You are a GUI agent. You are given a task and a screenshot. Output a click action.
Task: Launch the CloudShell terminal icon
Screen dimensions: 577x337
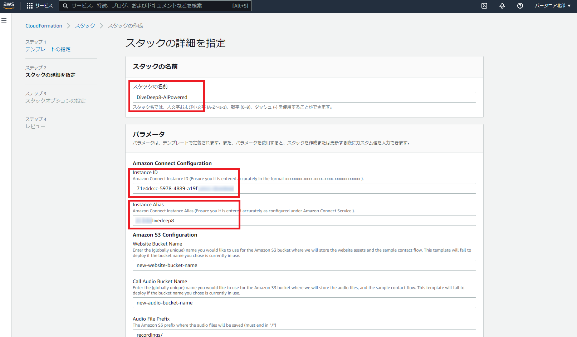click(x=484, y=6)
